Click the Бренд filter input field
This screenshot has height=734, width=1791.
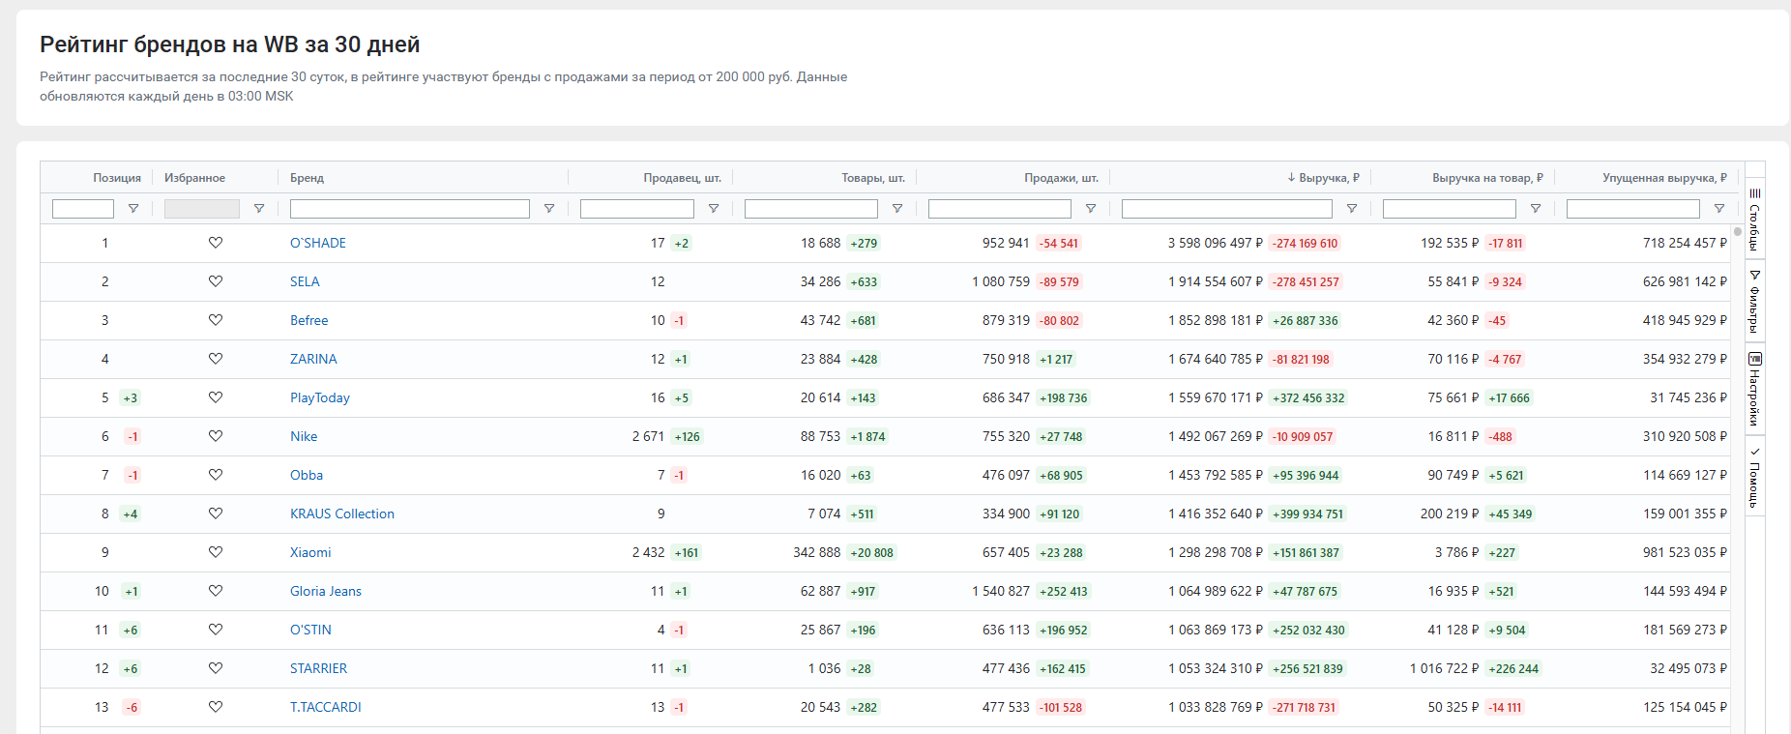(410, 209)
